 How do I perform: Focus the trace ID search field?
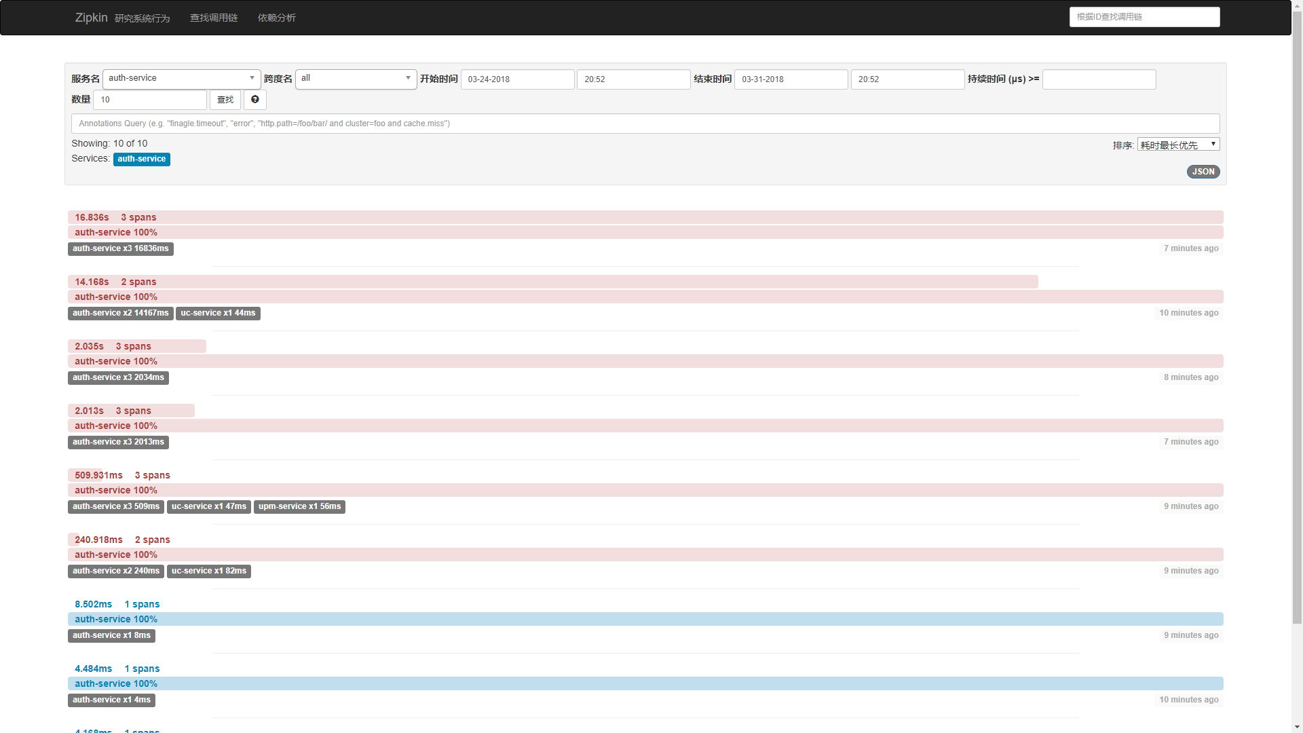pos(1144,17)
